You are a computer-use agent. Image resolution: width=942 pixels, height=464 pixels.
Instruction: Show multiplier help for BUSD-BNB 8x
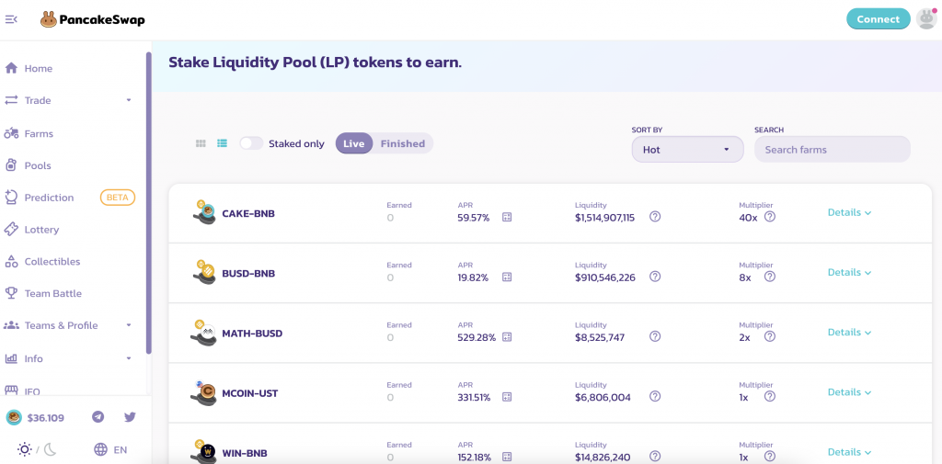pyautogui.click(x=770, y=277)
